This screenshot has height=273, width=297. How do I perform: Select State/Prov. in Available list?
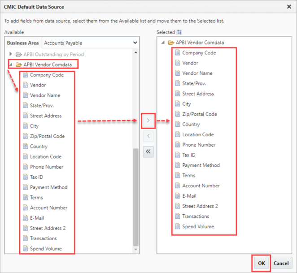[39, 105]
